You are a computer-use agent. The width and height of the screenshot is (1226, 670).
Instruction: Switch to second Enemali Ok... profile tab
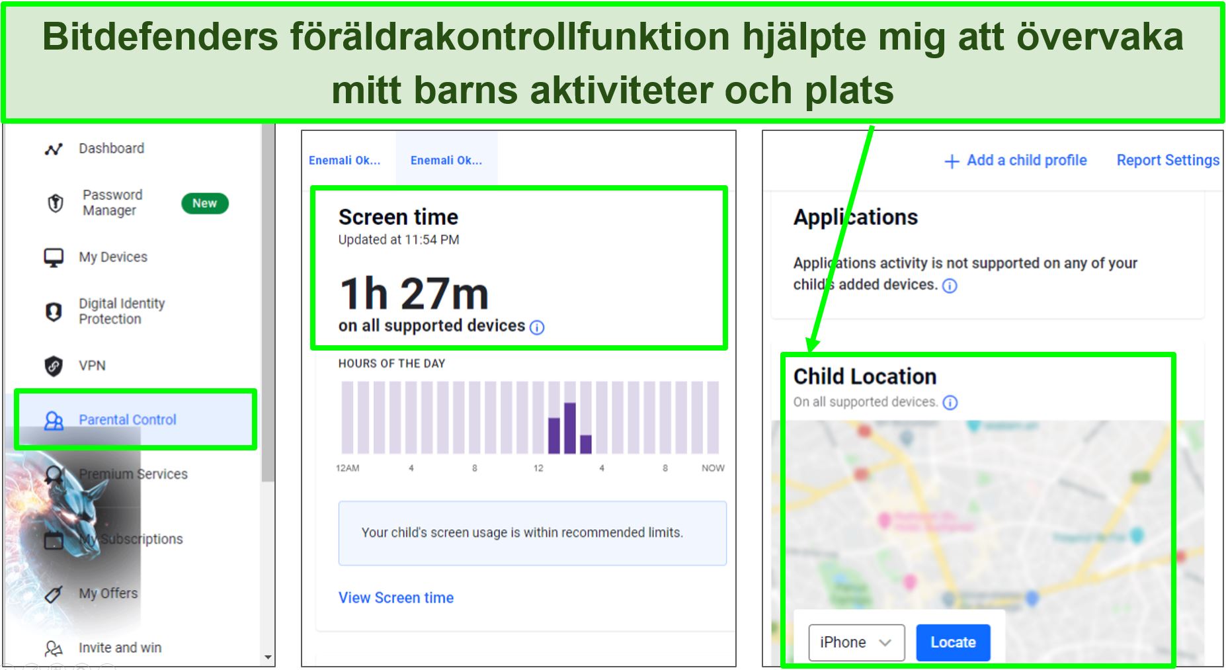(x=446, y=160)
